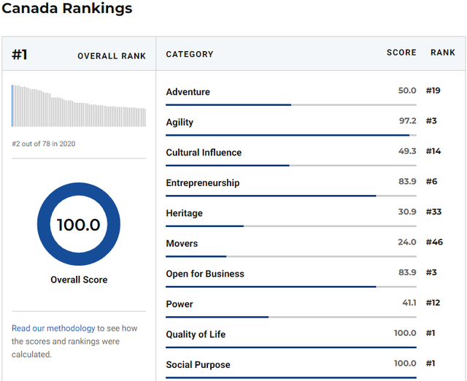Screen dimensions: 467x381
Task: Open the Read our methodology link
Action: click(53, 328)
